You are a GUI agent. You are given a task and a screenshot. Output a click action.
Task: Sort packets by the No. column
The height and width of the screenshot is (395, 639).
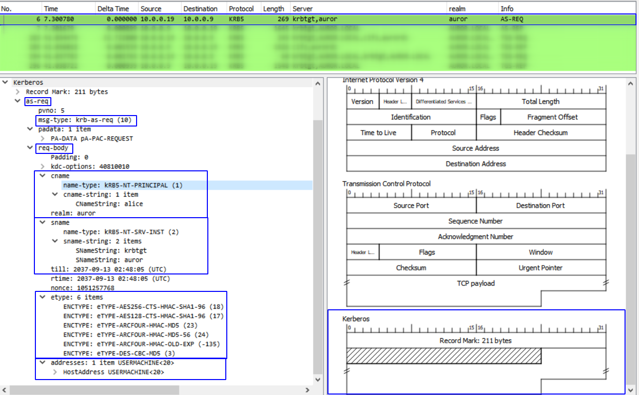[20, 8]
